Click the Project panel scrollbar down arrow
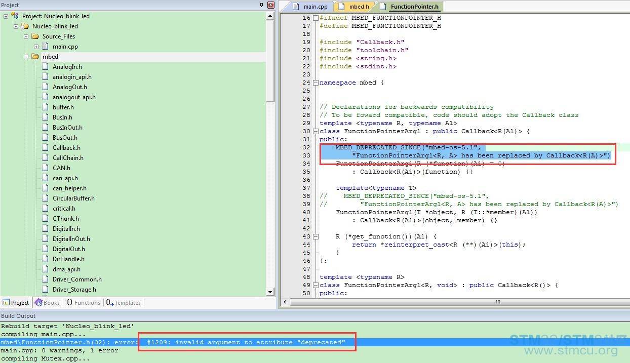Image resolution: width=630 pixels, height=363 pixels. tap(270, 292)
